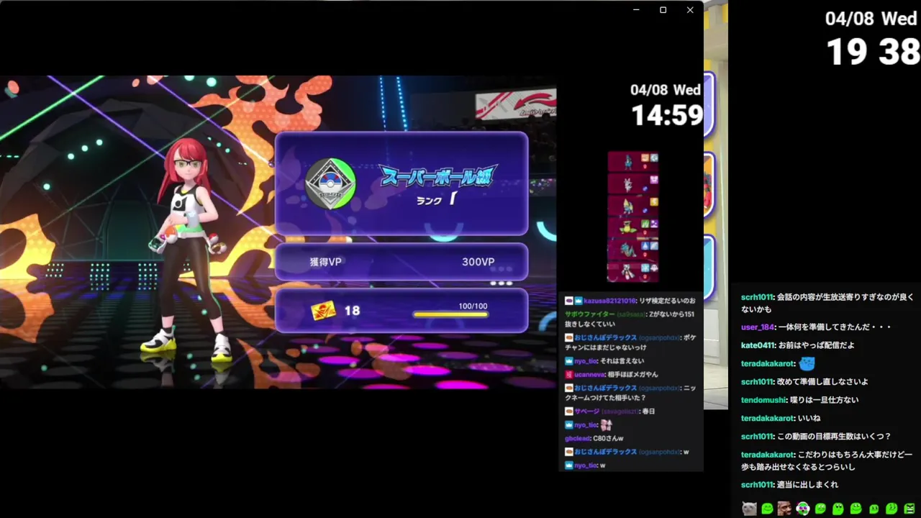The width and height of the screenshot is (921, 518).
Task: Click the man's face emote in emote row
Action: [x=784, y=508]
